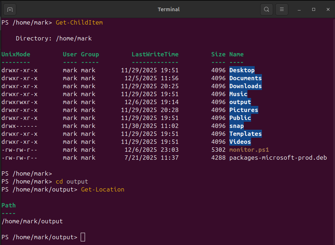Open the hamburger menu in title bar
Screen dimensions: 335x245
tap(282, 9)
